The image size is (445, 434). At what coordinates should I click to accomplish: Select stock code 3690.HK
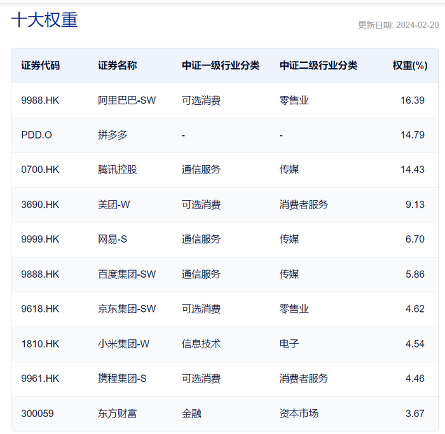pyautogui.click(x=40, y=205)
